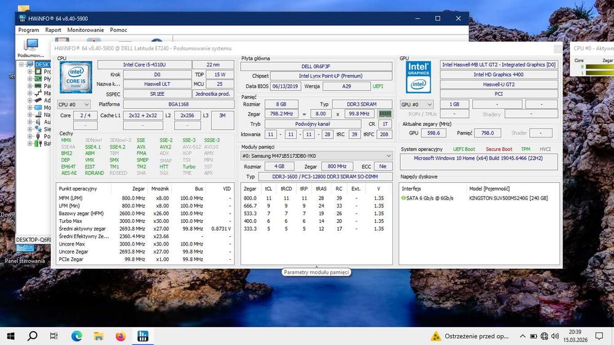The height and width of the screenshot is (345, 614).
Task: Open Task View on taskbar
Action: (x=54, y=336)
